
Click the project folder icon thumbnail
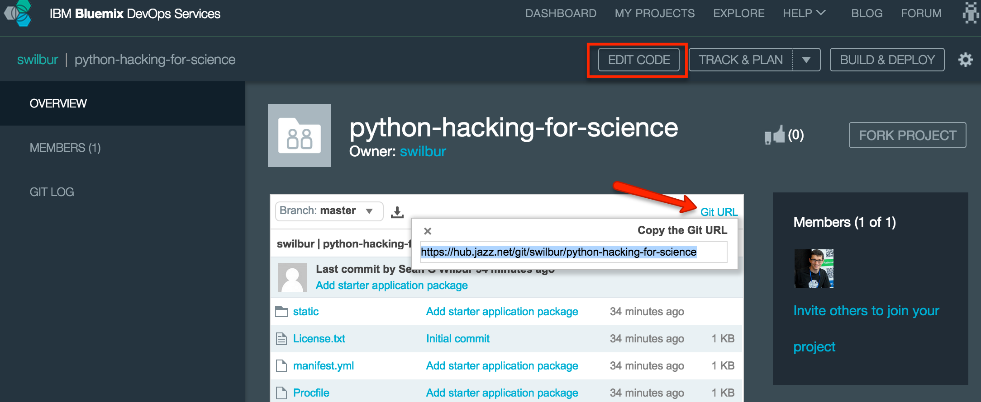click(x=300, y=136)
